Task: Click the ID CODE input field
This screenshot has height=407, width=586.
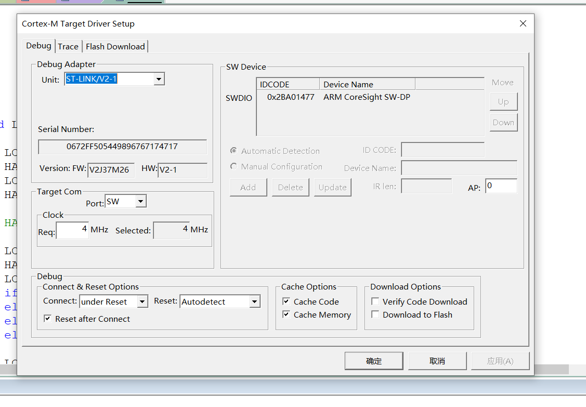Action: [443, 150]
